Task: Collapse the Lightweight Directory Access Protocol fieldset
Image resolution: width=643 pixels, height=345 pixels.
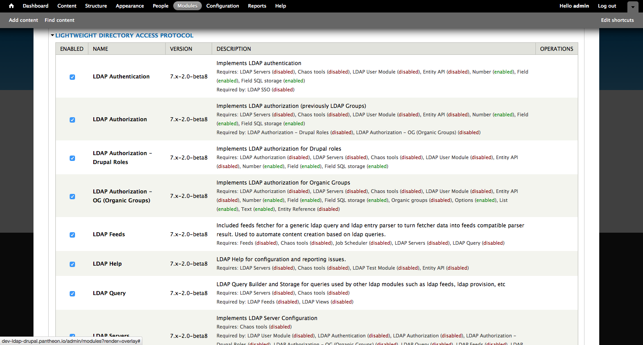Action: pyautogui.click(x=52, y=36)
